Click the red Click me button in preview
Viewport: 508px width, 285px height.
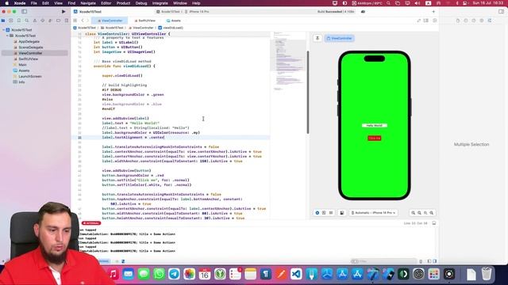[375, 138]
